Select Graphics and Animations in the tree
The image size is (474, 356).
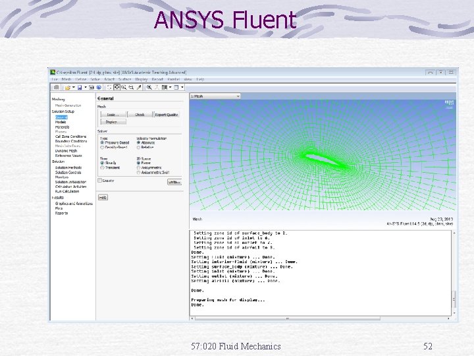[x=74, y=204]
